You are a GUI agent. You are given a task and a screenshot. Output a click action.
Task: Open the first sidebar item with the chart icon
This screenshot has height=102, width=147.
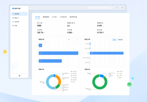(20, 14)
